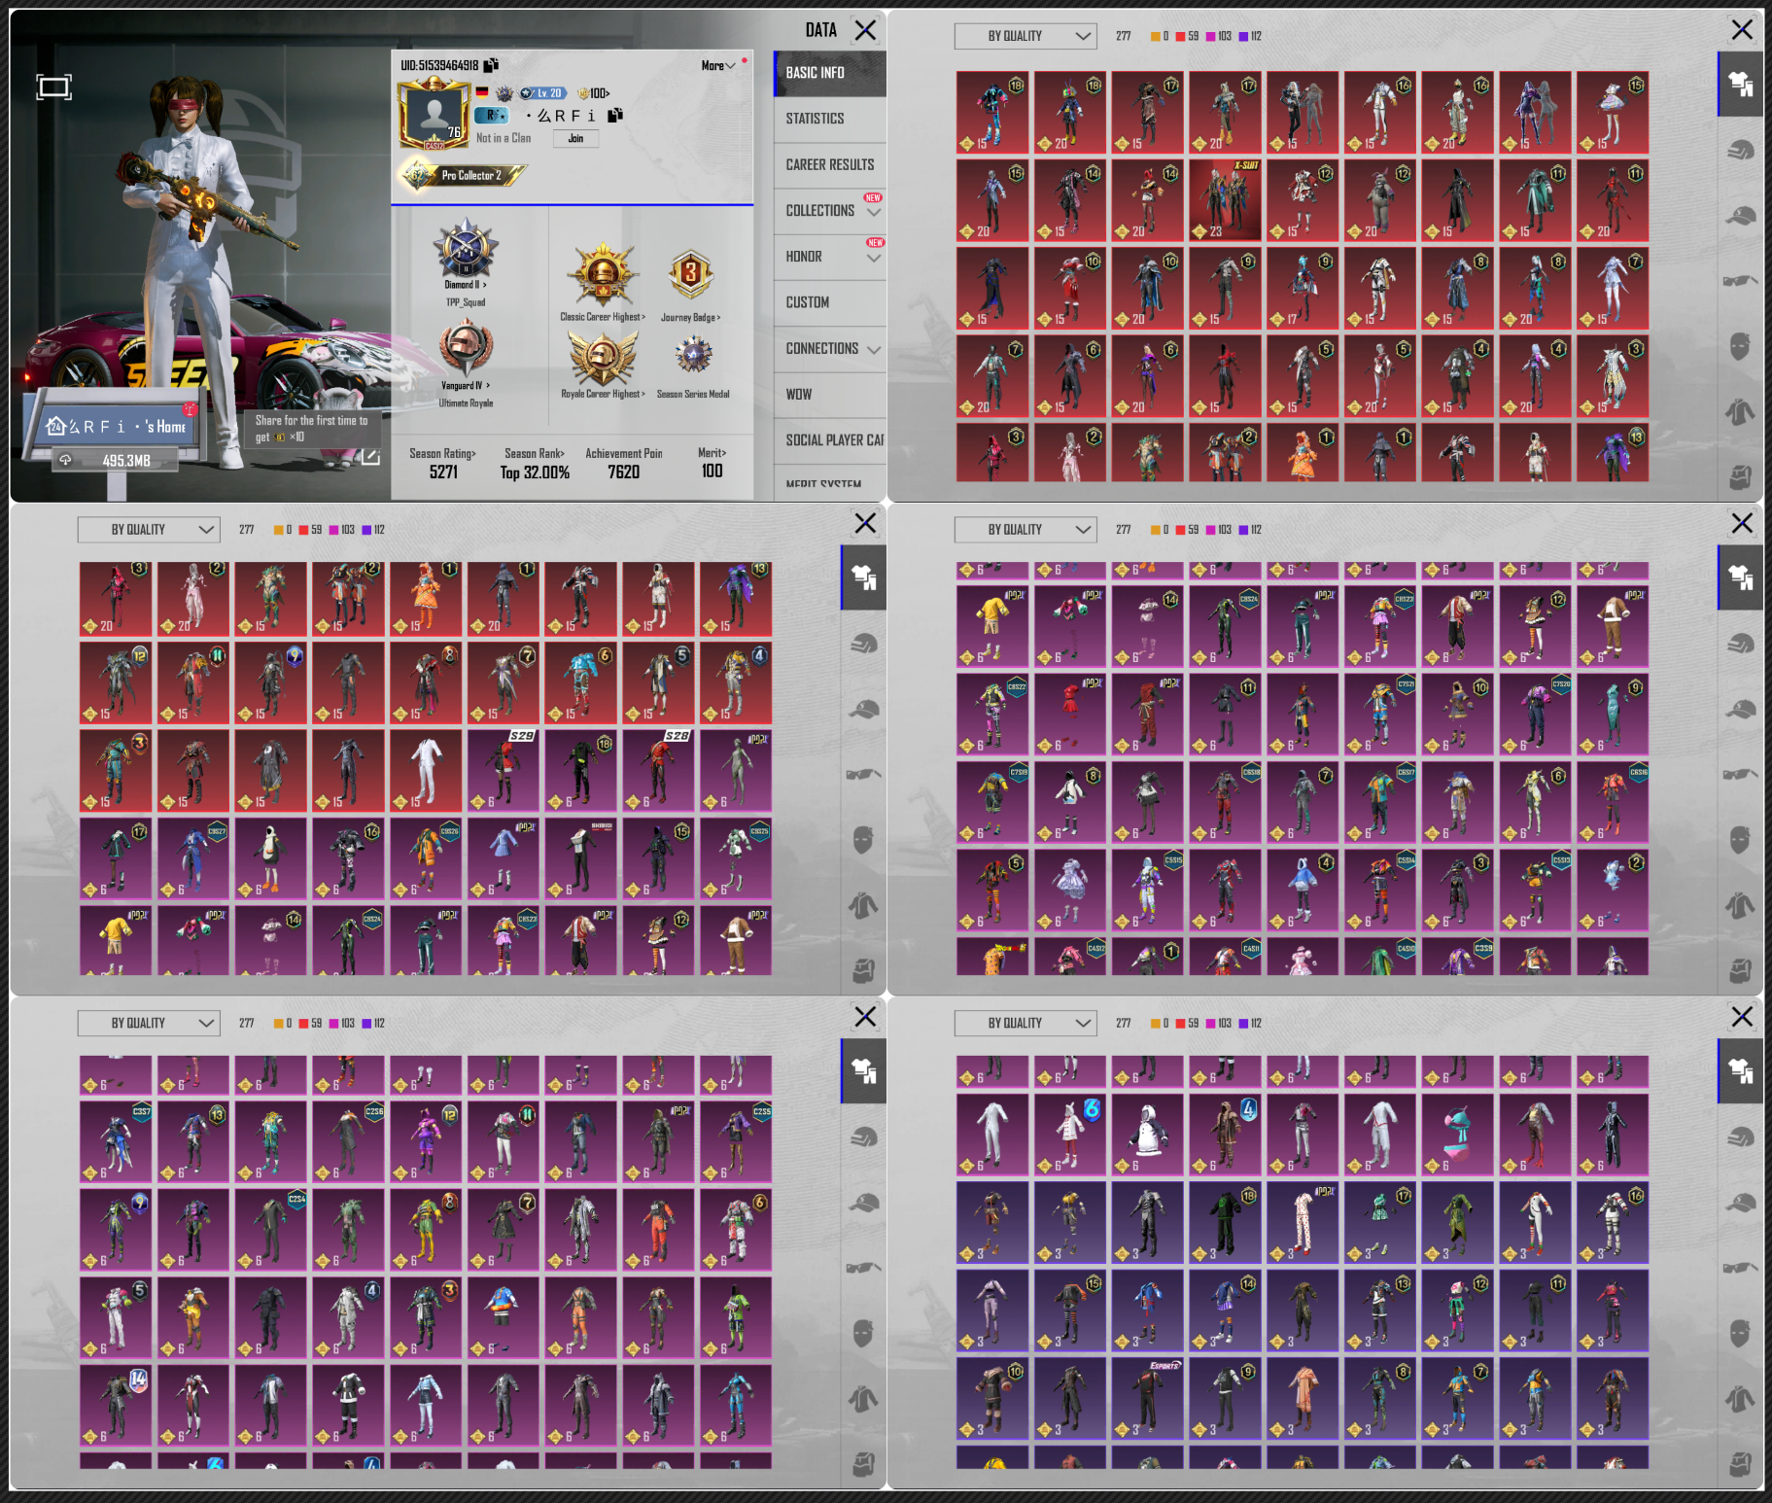Copy the player name next to RFi

tap(614, 116)
